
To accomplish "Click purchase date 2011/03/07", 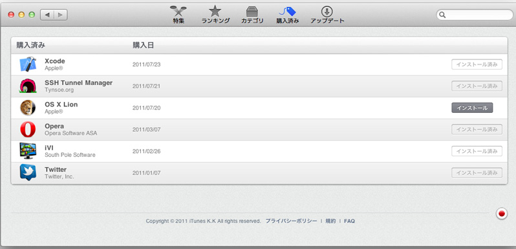I will pos(146,130).
